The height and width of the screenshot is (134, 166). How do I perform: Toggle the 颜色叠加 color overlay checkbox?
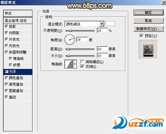coord(6,78)
